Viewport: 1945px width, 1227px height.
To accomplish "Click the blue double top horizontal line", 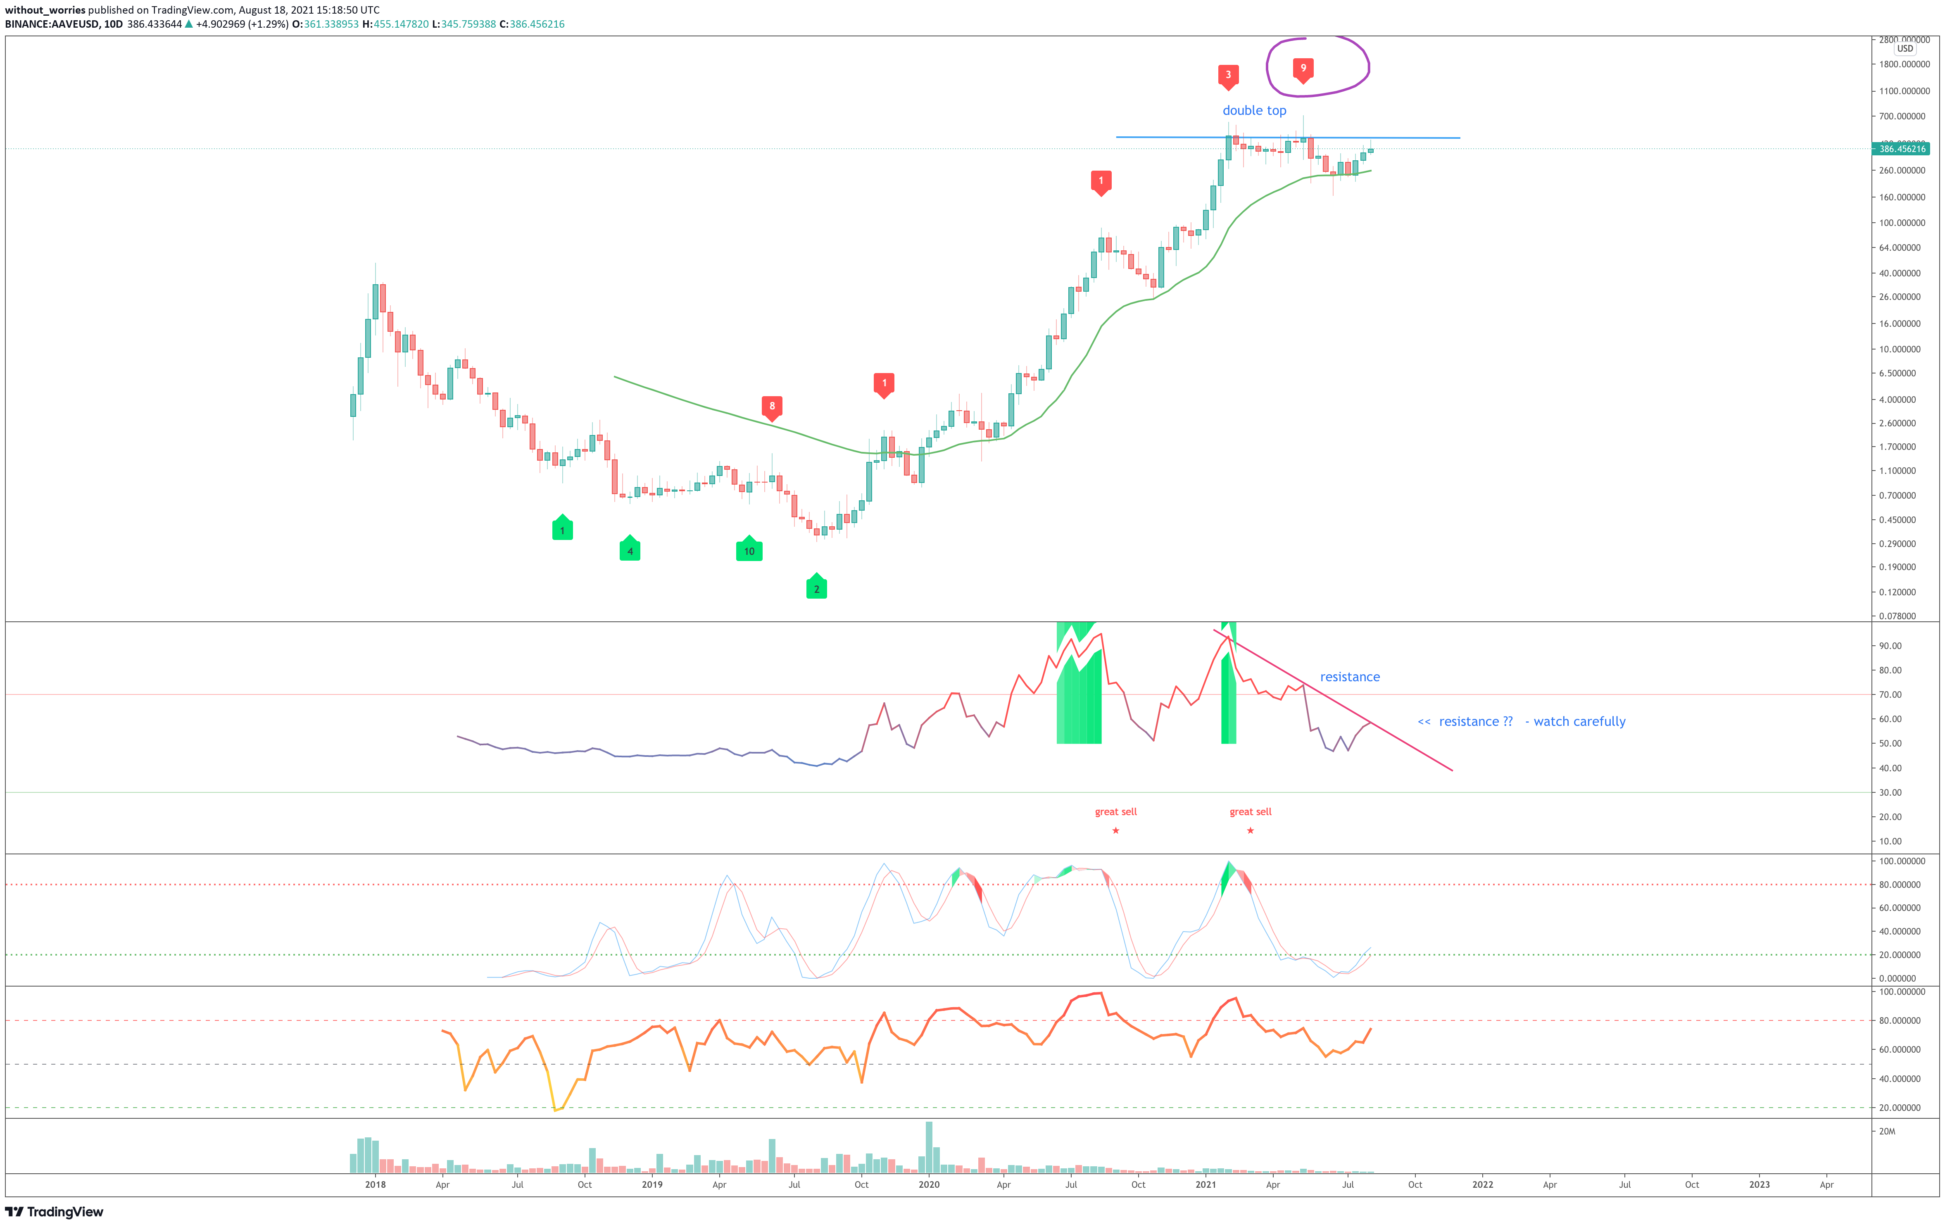I will pyautogui.click(x=1288, y=137).
